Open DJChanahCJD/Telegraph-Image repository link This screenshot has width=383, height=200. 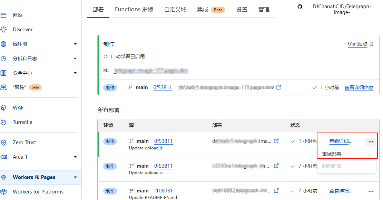click(x=342, y=10)
